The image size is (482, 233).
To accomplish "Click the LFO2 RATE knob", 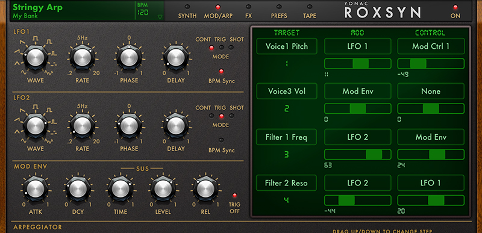I will pyautogui.click(x=83, y=126).
